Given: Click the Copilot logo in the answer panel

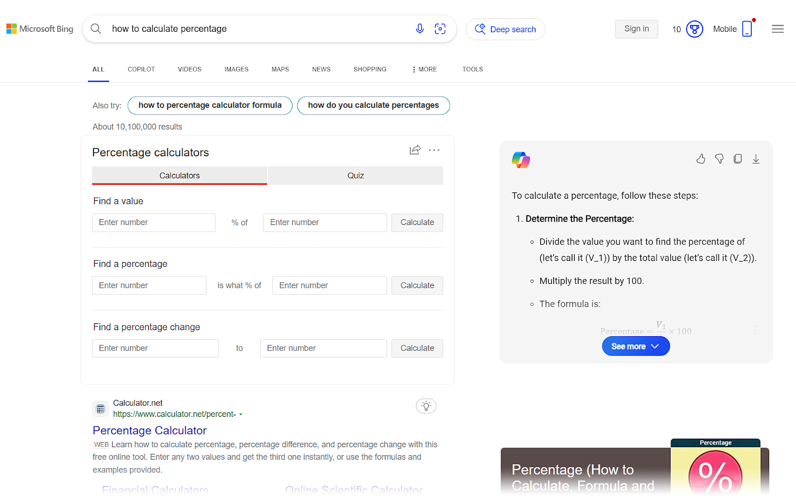Looking at the screenshot, I should pyautogui.click(x=520, y=159).
